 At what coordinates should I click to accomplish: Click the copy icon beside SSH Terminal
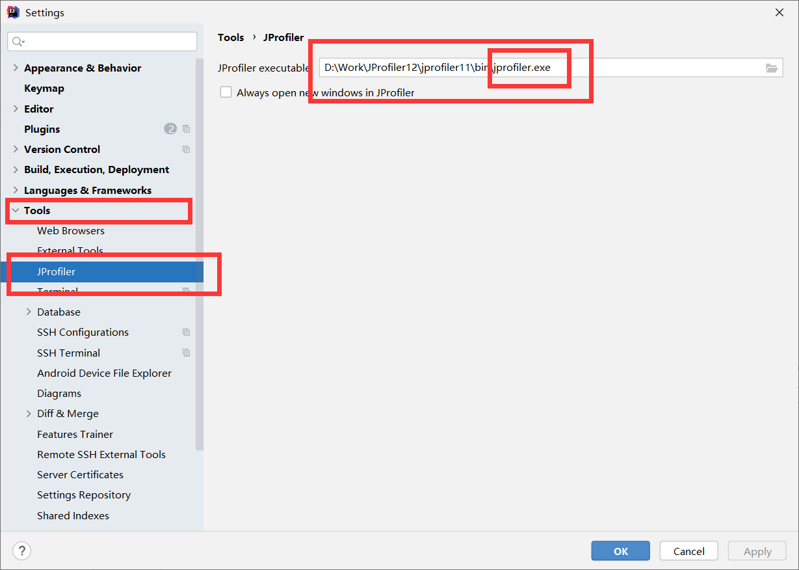[187, 353]
